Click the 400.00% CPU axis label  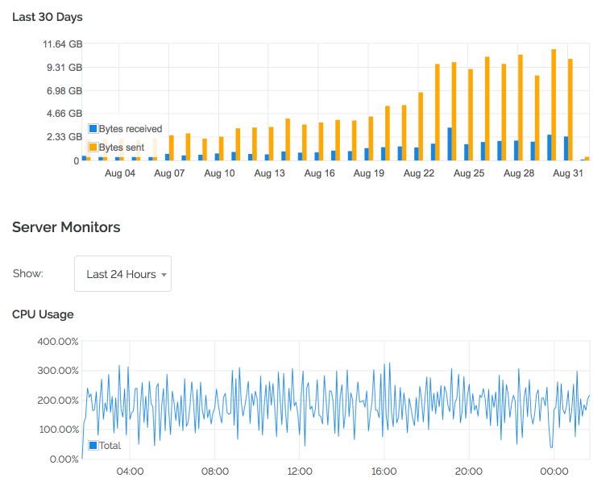pyautogui.click(x=58, y=342)
